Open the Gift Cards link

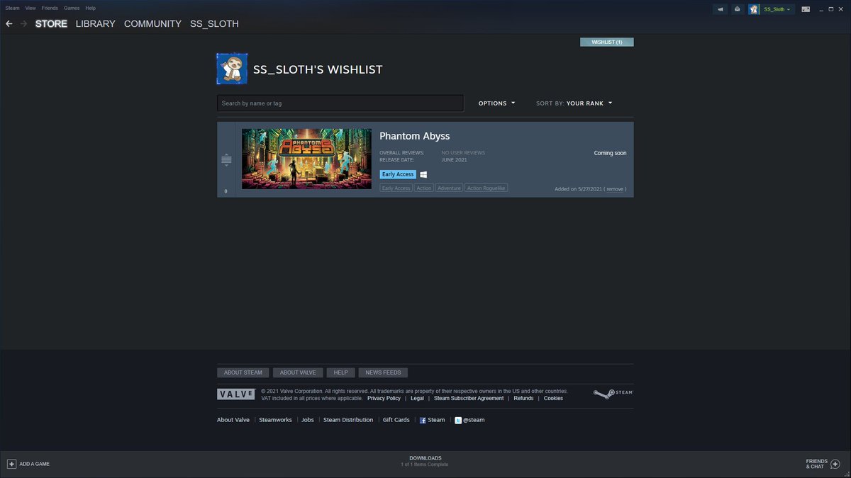click(x=396, y=420)
